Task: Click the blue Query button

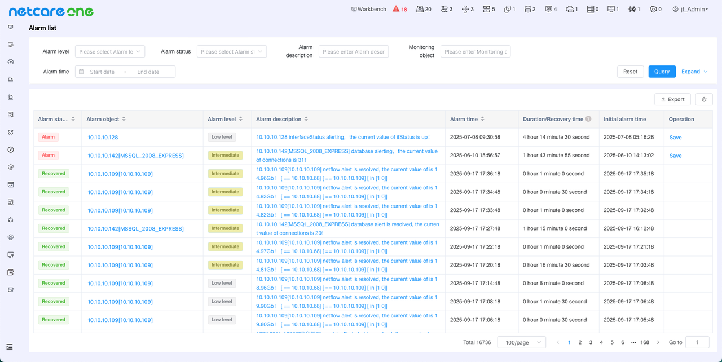Action: tap(662, 72)
